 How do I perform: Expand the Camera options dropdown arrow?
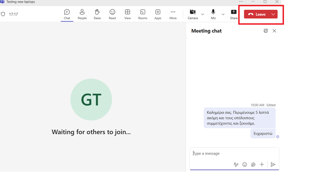(202, 14)
